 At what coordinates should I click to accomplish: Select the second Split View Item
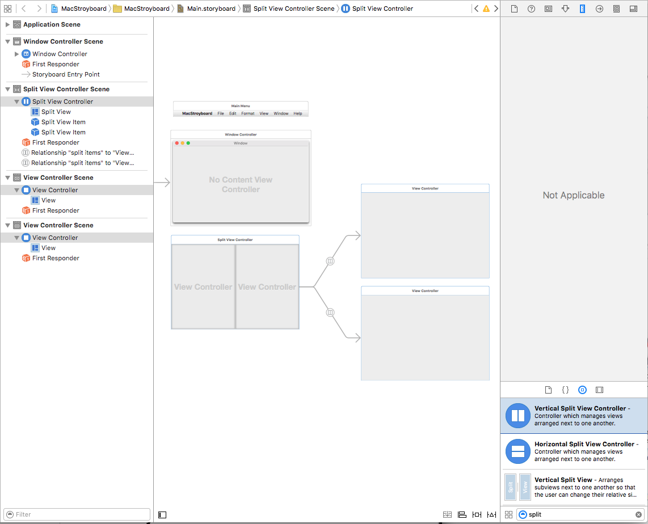coord(63,132)
